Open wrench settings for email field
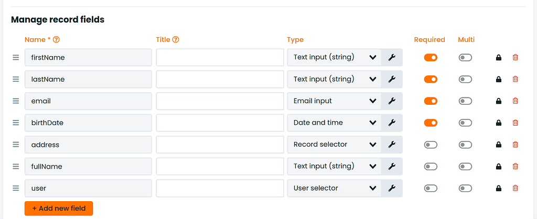This screenshot has height=219, width=537. tap(392, 101)
